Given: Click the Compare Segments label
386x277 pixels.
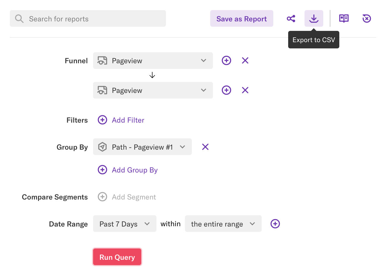Looking at the screenshot, I should click(x=54, y=197).
